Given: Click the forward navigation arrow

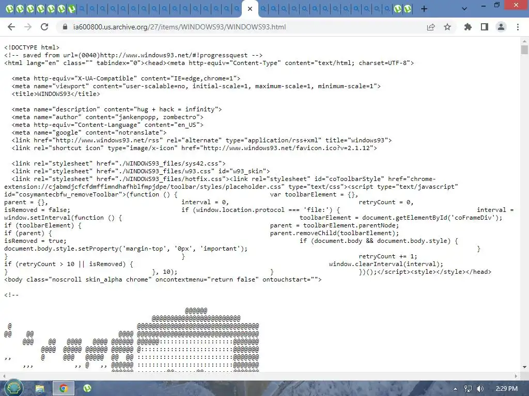Looking at the screenshot, I should (x=28, y=27).
